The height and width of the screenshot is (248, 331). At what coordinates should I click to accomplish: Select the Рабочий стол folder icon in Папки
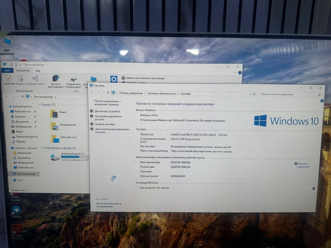pos(55,139)
